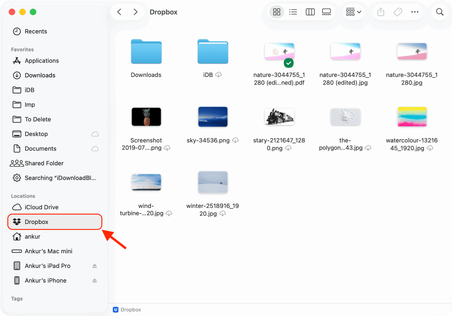The width and height of the screenshot is (452, 316).
Task: Select Ankur's Mac mini in sidebar
Action: coord(55,251)
